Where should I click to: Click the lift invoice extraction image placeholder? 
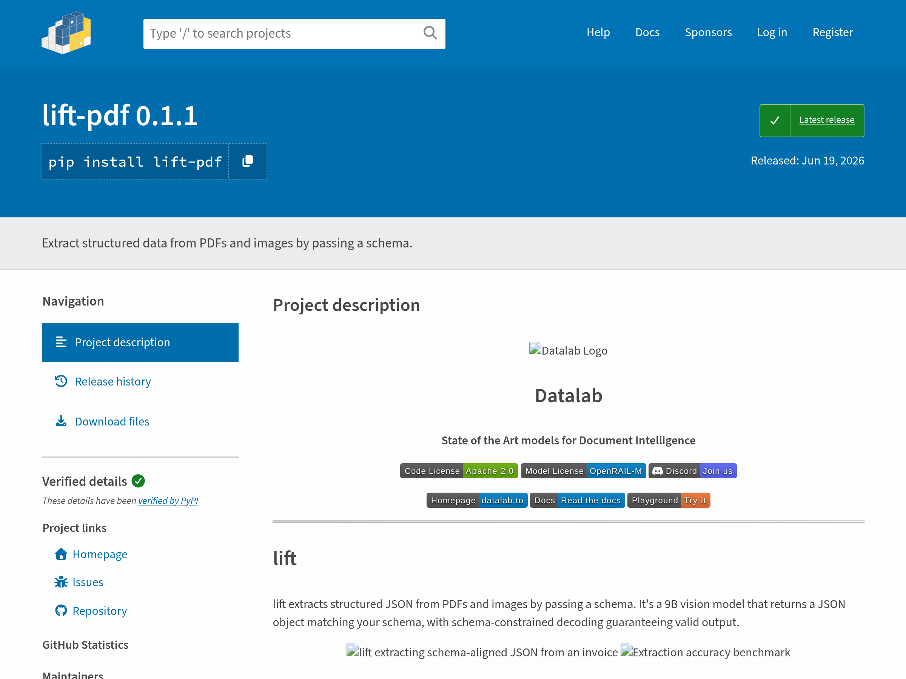(x=482, y=652)
